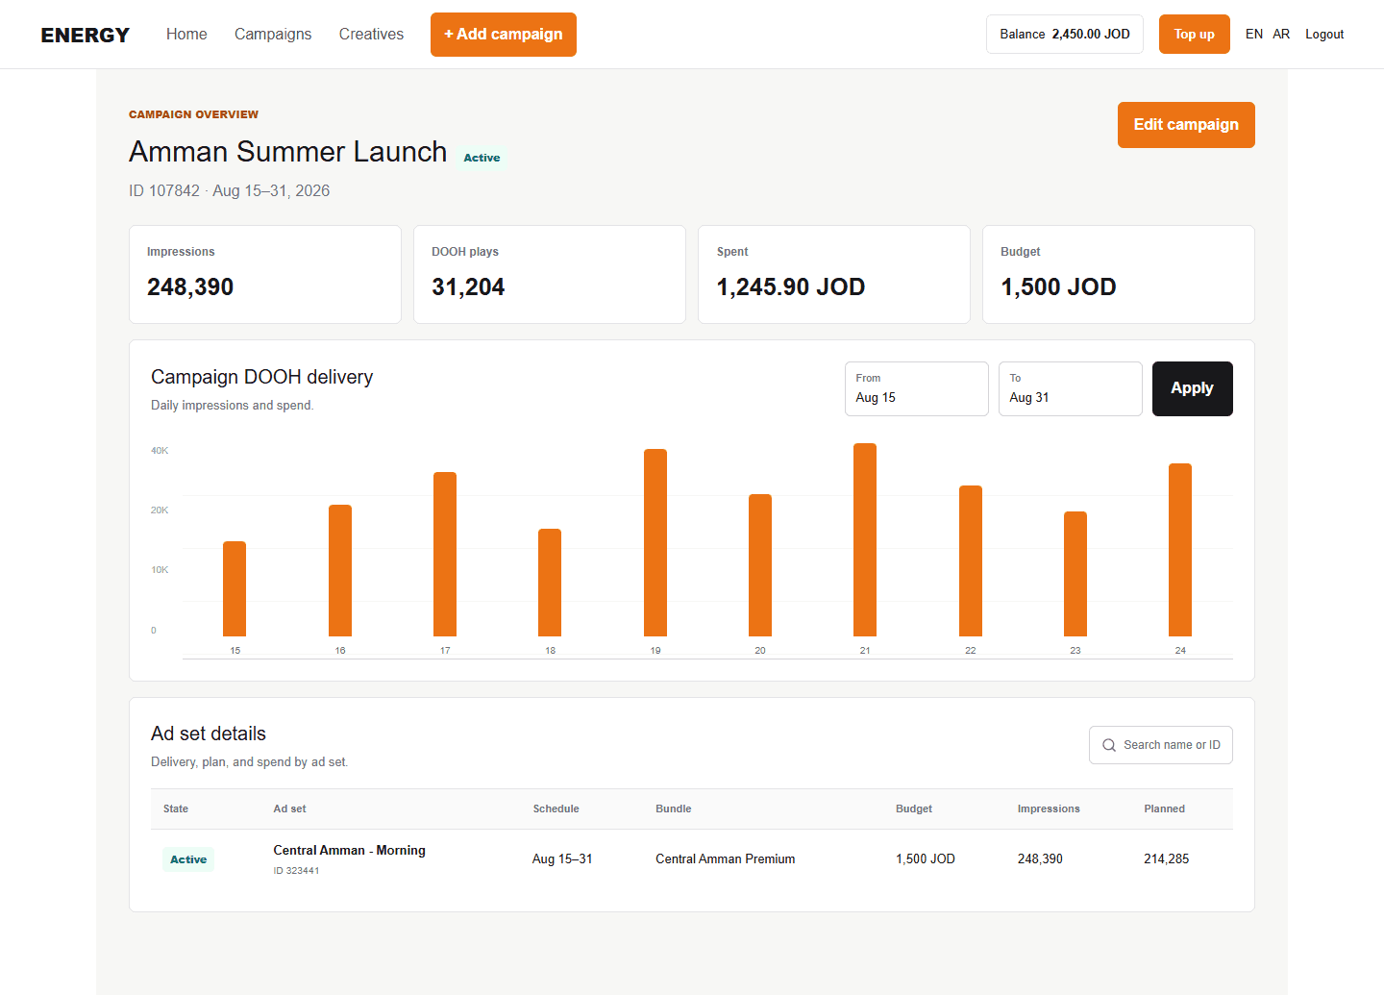Click the Ad set column header
The width and height of the screenshot is (1384, 995).
click(289, 808)
